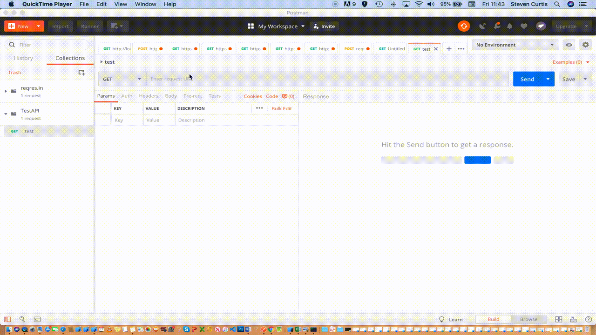The image size is (596, 335).
Task: Expand the reqres.in collection
Action: (6, 91)
